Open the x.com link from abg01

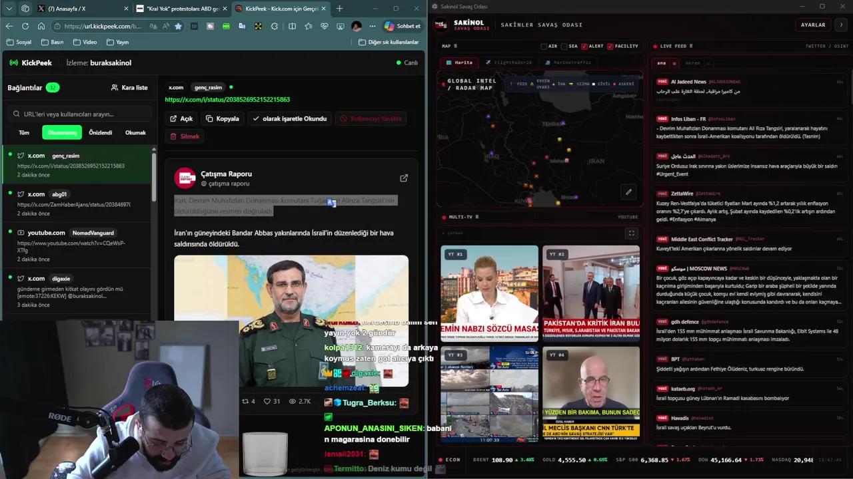77,204
